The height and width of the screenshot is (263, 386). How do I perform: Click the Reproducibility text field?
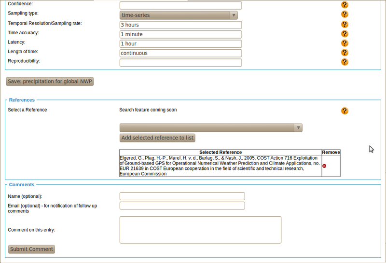tap(180, 62)
